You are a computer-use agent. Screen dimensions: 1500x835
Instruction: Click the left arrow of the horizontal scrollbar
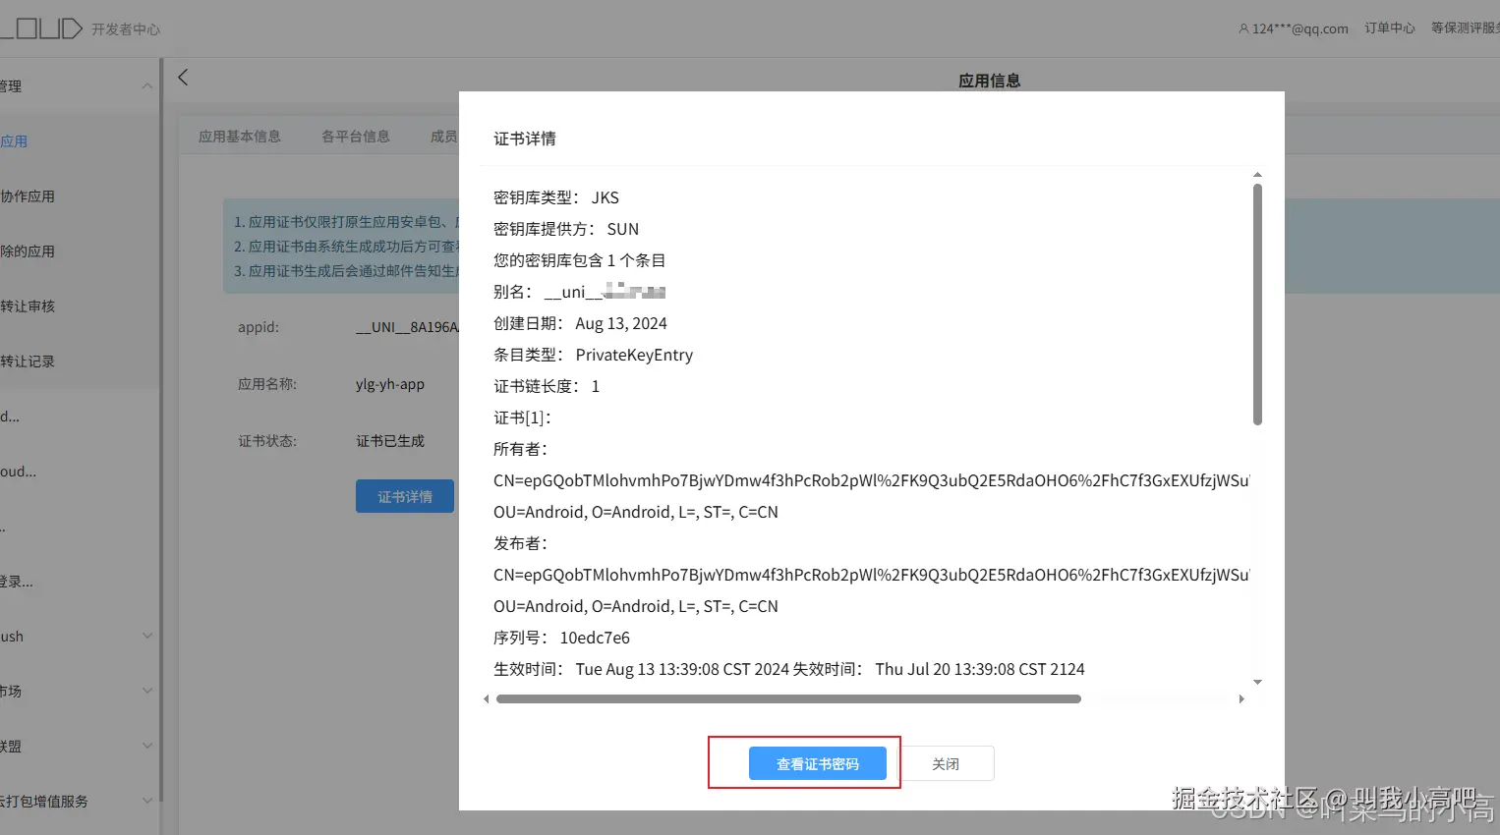(x=487, y=699)
